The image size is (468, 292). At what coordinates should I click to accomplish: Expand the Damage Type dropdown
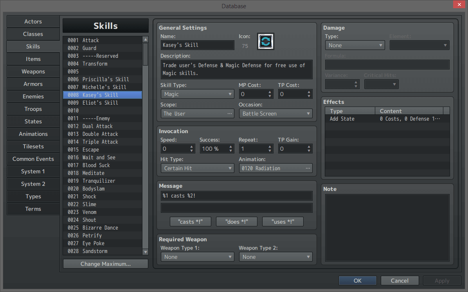click(355, 45)
